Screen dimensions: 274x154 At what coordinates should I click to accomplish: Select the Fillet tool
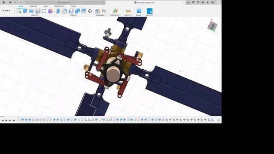65,11
